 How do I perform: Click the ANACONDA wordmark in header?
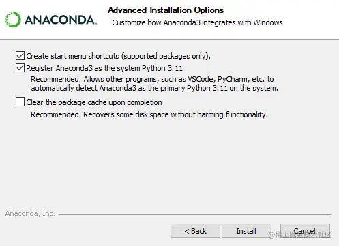(x=61, y=20)
